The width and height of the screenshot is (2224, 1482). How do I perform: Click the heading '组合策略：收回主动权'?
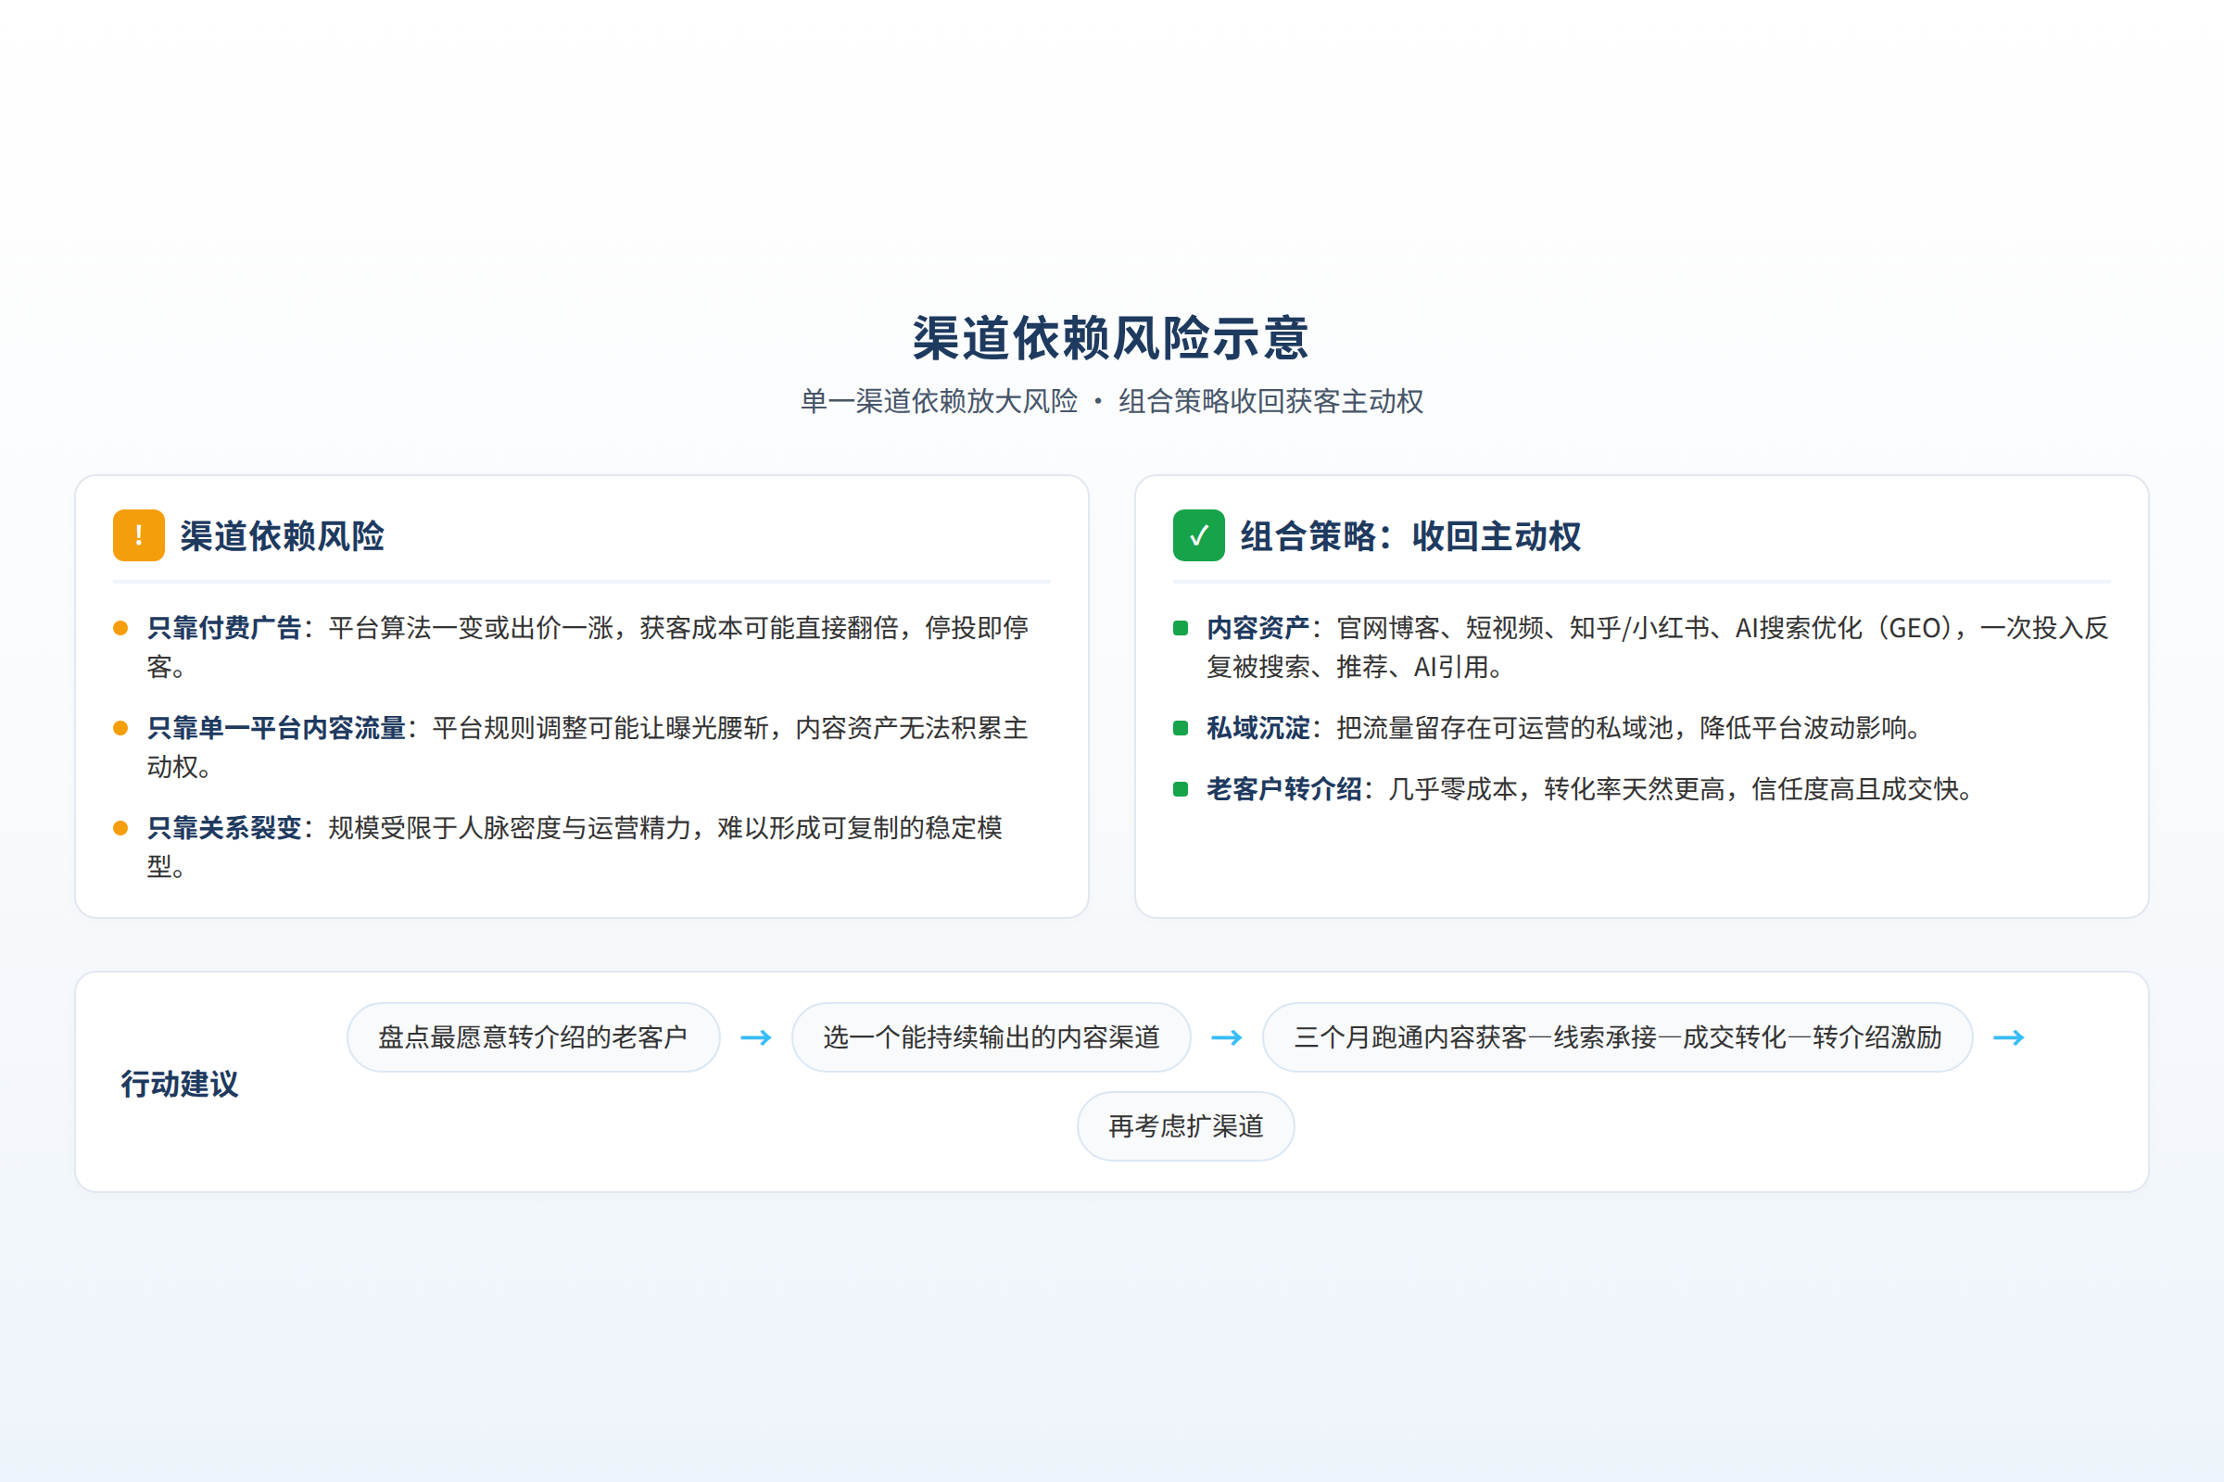[x=1410, y=536]
